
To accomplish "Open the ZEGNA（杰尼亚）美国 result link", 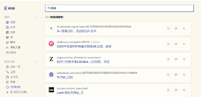I will pos(83,62).
